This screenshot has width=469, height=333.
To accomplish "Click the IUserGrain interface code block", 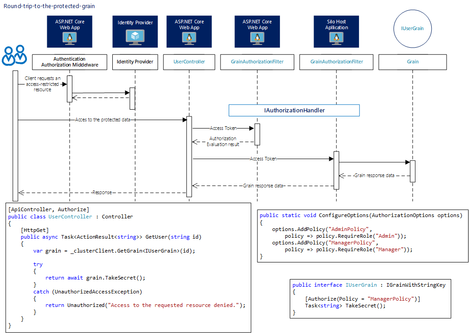I will pos(370,298).
